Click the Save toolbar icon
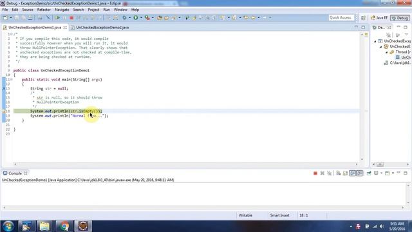 point(17,17)
